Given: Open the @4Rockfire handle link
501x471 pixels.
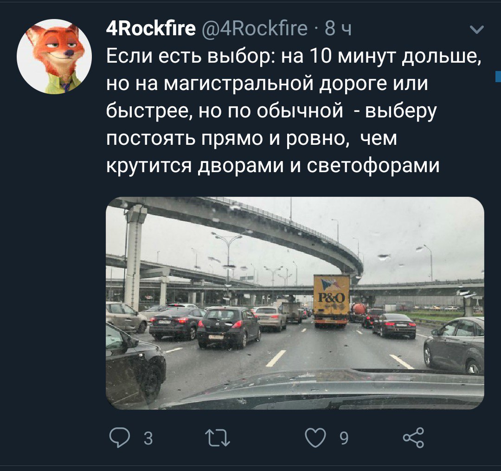Looking at the screenshot, I should [254, 28].
